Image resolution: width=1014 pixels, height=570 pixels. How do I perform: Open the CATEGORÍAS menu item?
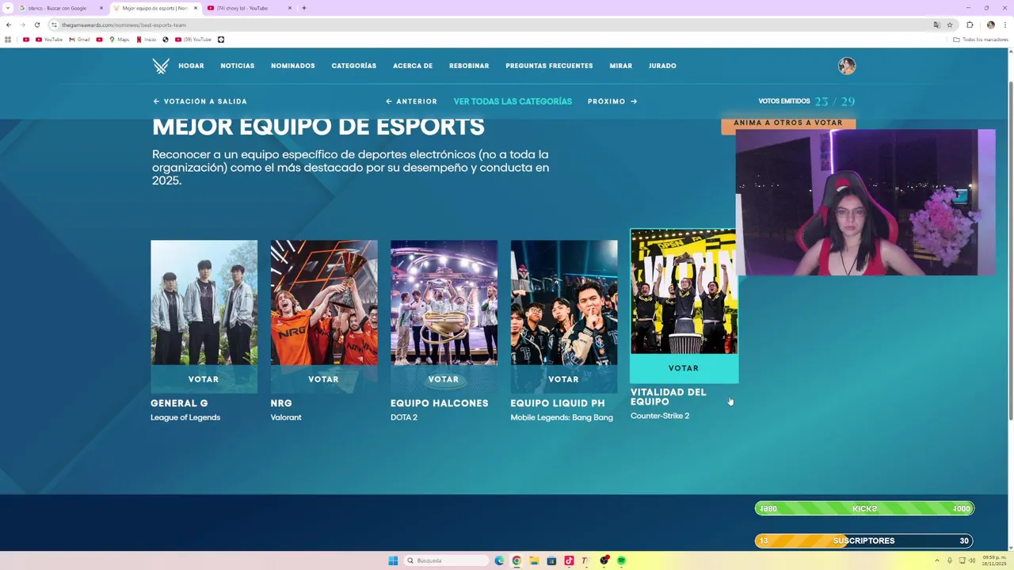coord(354,66)
